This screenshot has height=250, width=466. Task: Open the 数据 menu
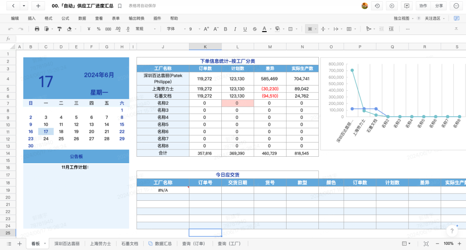(x=82, y=19)
